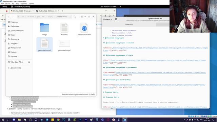Switch to the second editor tab beside report.md
The width and height of the screenshot is (217, 122).
coord(163,24)
